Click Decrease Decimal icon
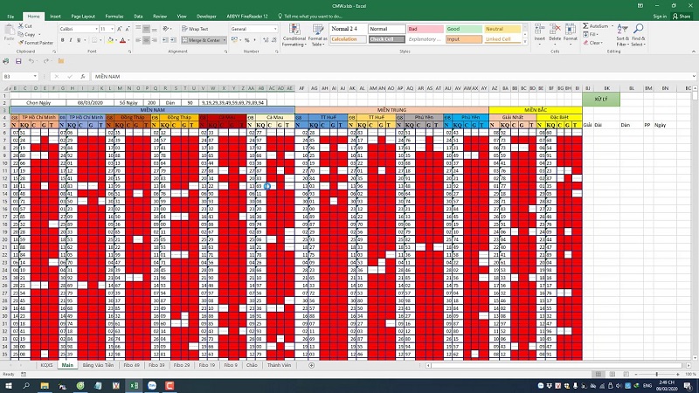 pos(273,40)
